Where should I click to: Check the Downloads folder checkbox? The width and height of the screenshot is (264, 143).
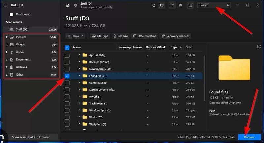pos(67,69)
